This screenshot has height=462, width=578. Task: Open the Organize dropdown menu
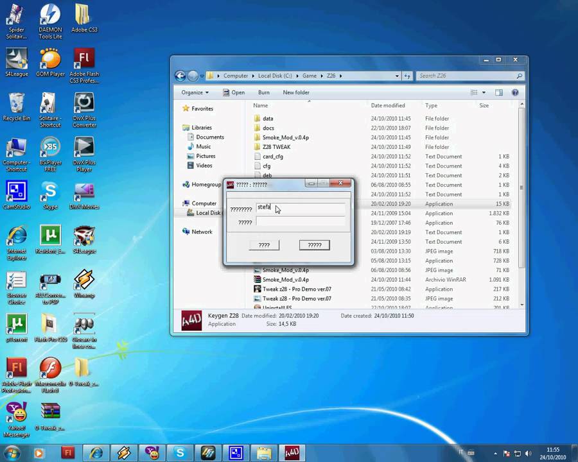tap(195, 92)
